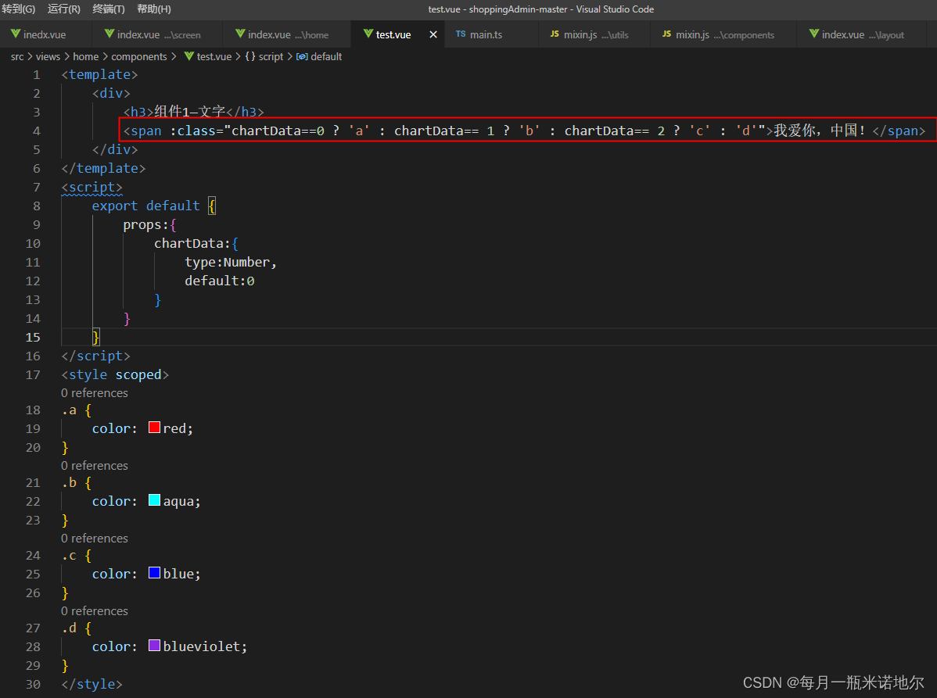The image size is (937, 698).
Task: Click views in the breadcrumb
Action: pos(48,57)
